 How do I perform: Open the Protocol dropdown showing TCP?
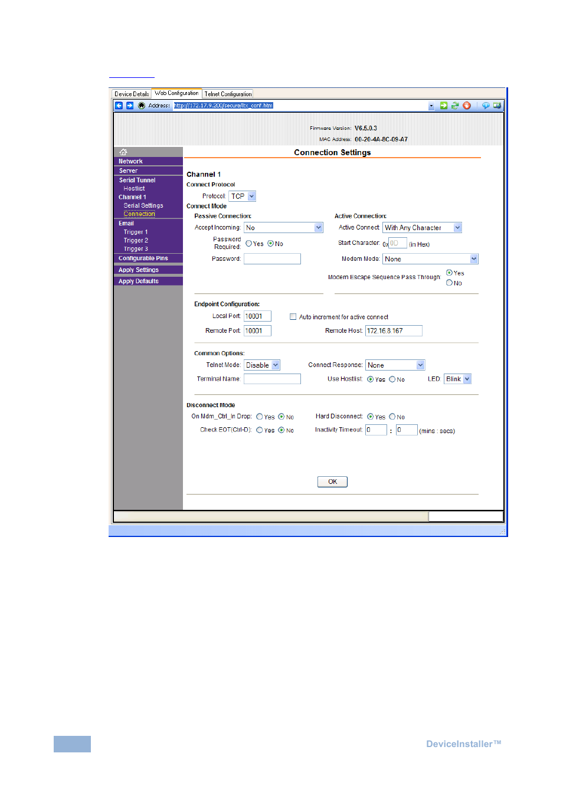pyautogui.click(x=250, y=196)
